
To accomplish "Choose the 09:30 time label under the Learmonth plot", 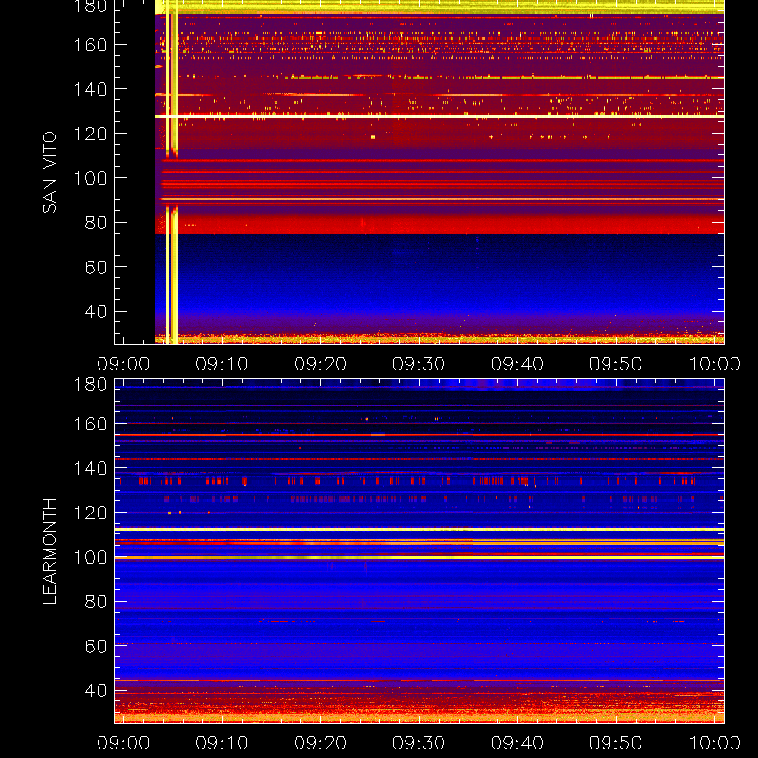I will point(419,743).
